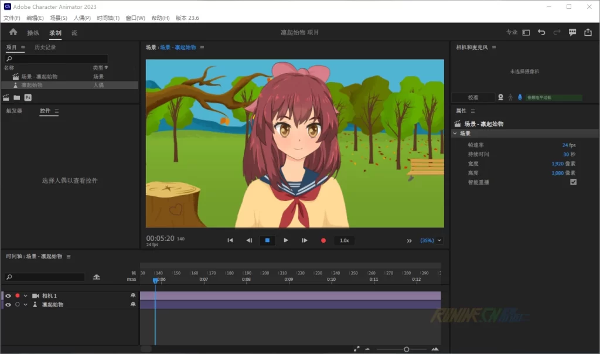Switch to the 操纵 workspace mode
The height and width of the screenshot is (354, 600).
click(33, 33)
